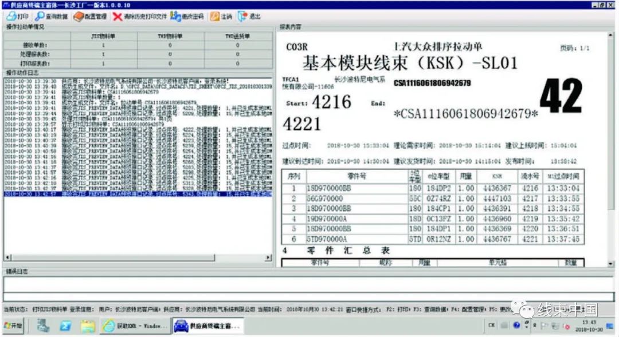This screenshot has width=619, height=337.
Task: Click the blue help icon in tray
Action: pyautogui.click(x=516, y=325)
